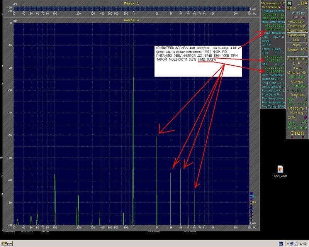This screenshot has height=247, width=309.
Task: Open the Мультиметр entry in control panel
Action: point(297,30)
